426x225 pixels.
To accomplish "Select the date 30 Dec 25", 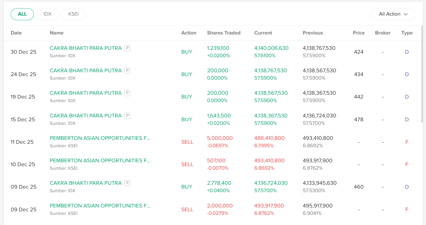I will coord(24,52).
